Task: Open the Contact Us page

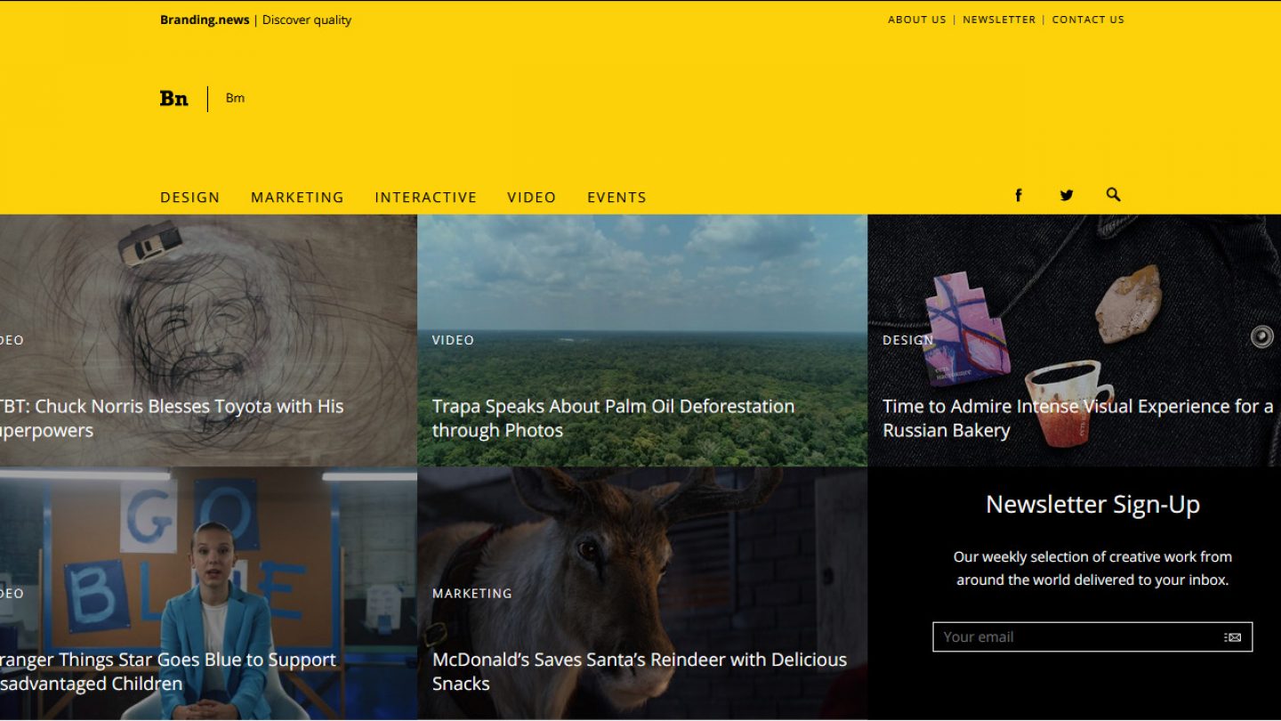Action: coord(1088,20)
